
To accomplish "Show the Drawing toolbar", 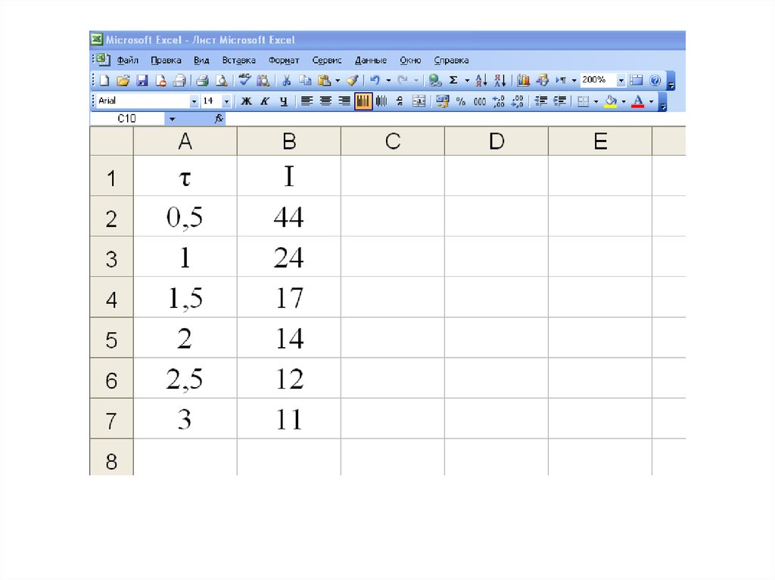I will [542, 80].
